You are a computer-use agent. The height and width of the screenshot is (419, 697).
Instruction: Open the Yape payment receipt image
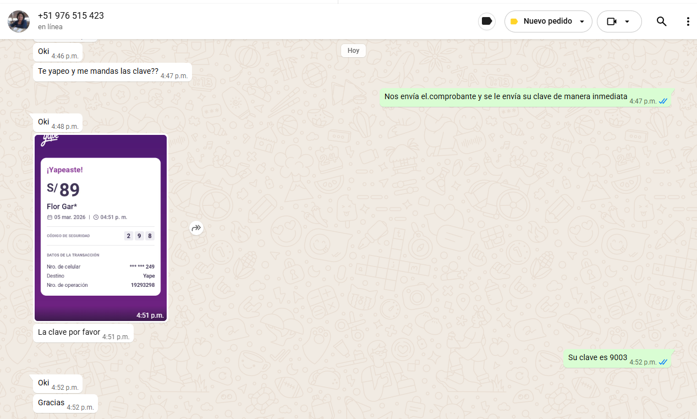pos(101,227)
